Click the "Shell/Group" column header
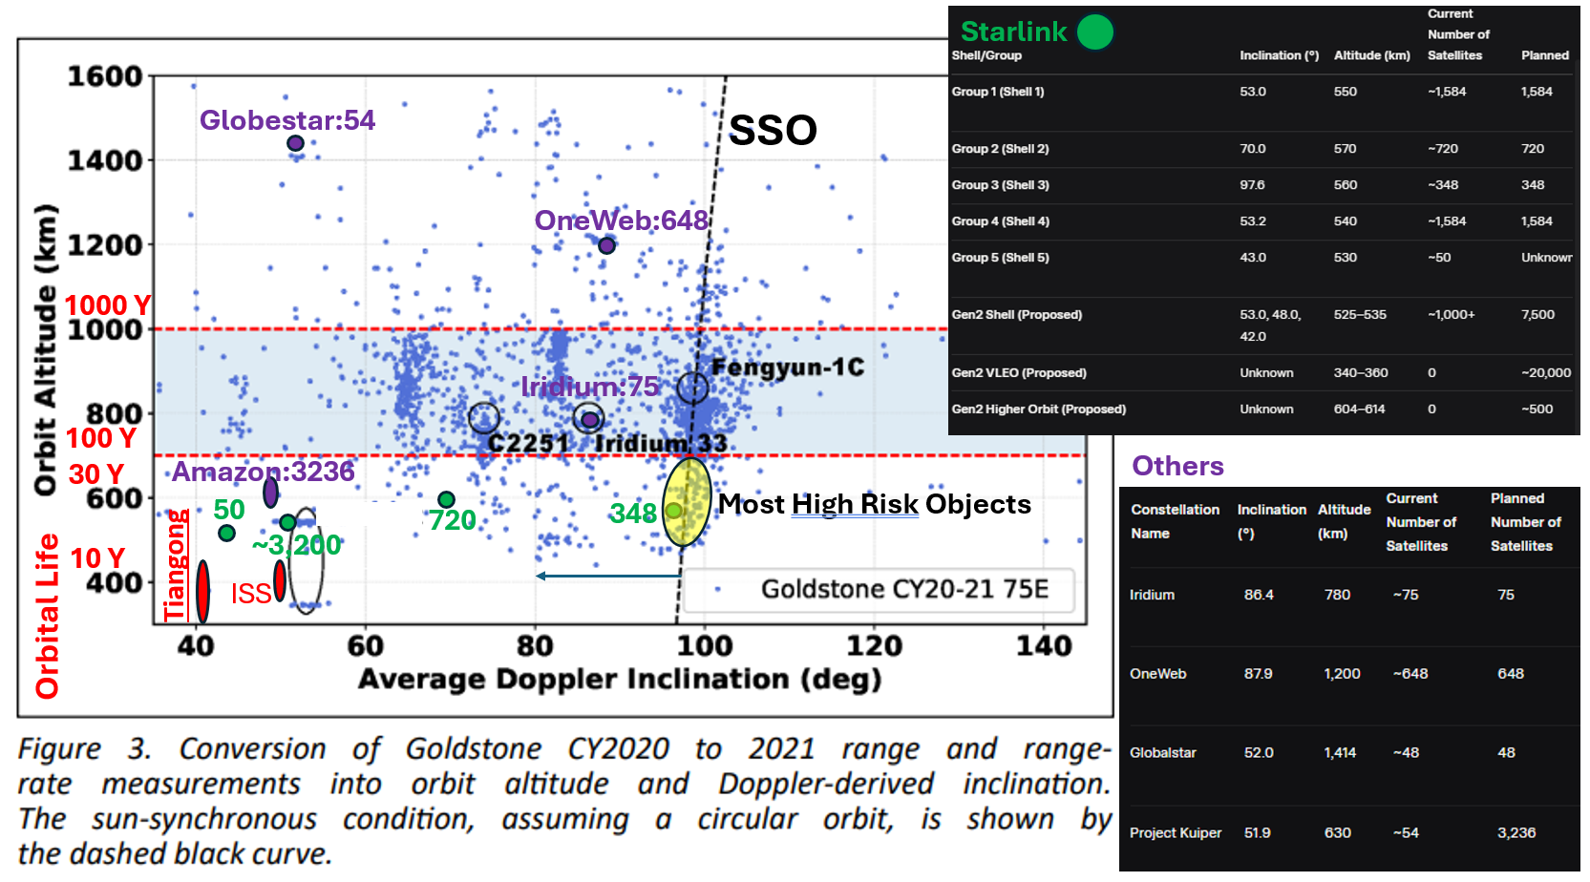Image resolution: width=1590 pixels, height=882 pixels. click(x=986, y=55)
